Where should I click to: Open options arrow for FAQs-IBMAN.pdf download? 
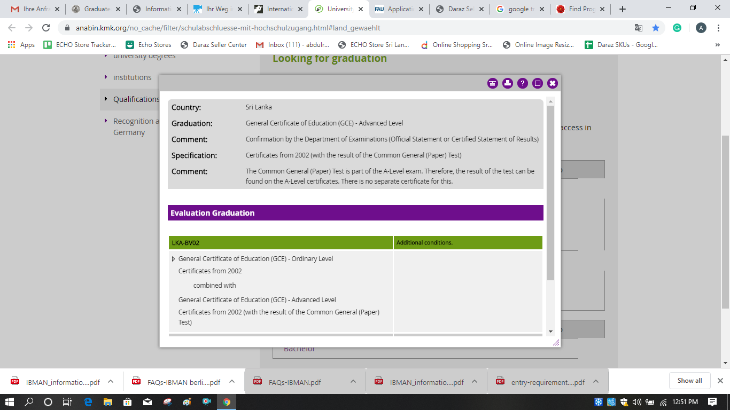tap(353, 381)
